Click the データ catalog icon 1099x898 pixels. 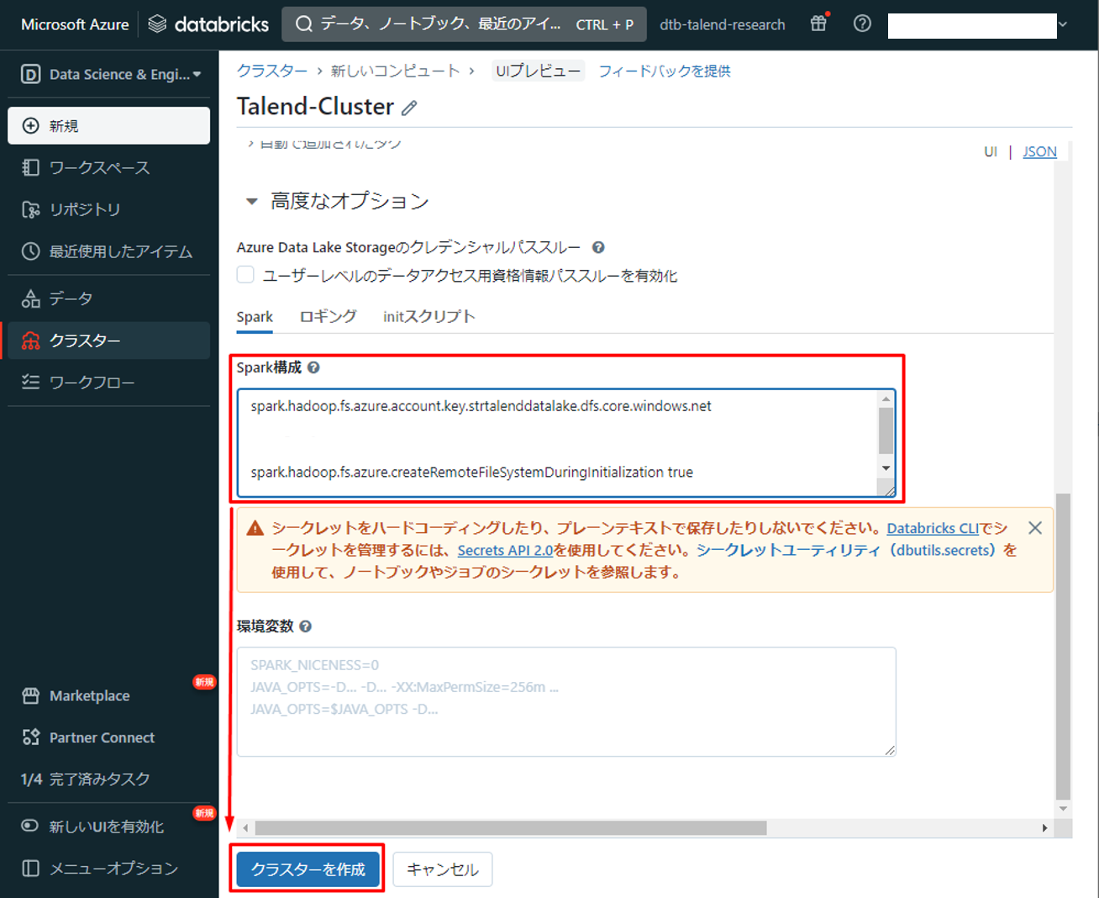click(31, 298)
